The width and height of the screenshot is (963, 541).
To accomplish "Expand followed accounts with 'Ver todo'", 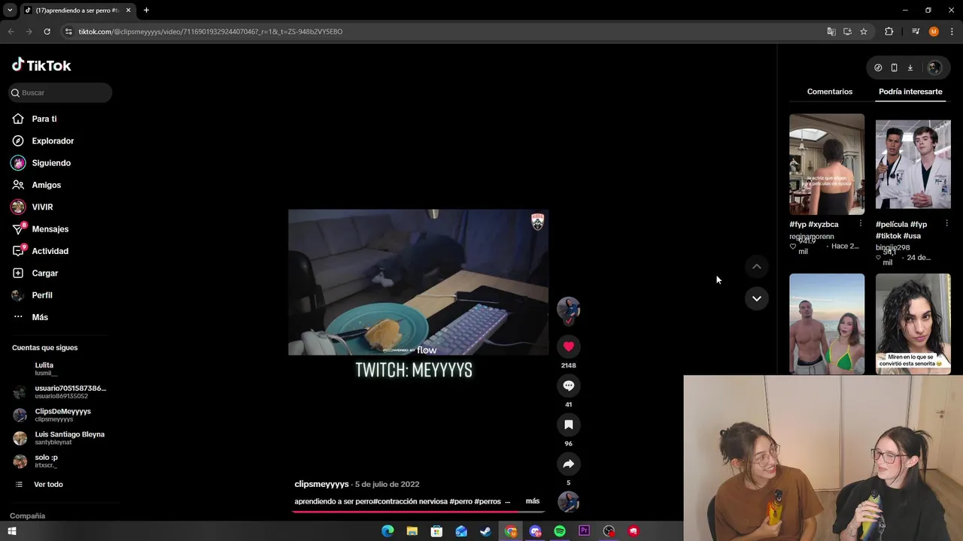I will point(48,485).
